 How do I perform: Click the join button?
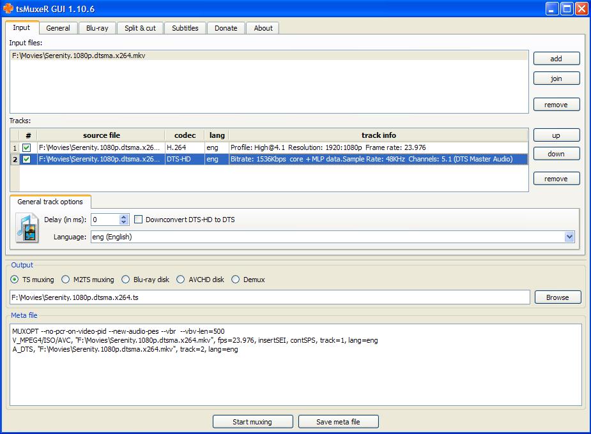[556, 79]
